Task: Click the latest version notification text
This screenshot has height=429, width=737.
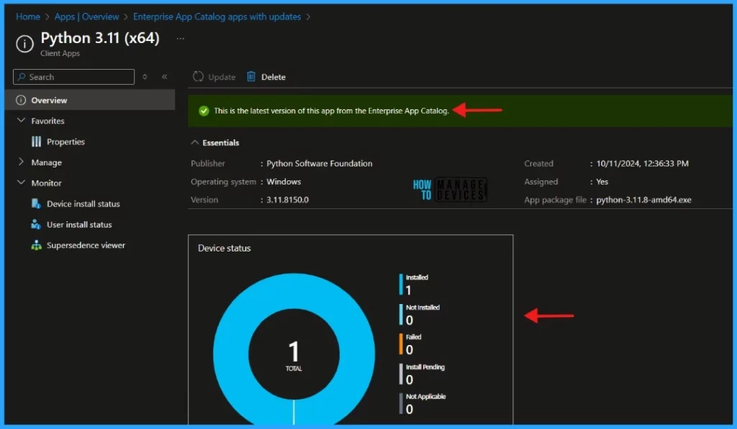Action: point(331,111)
